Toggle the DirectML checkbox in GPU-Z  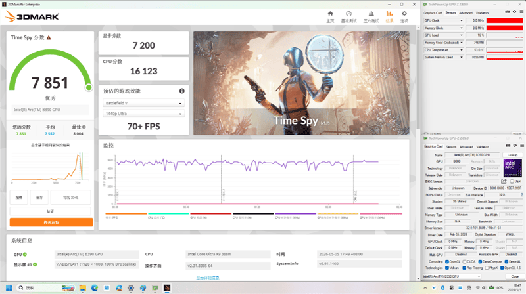[x=506, y=262]
